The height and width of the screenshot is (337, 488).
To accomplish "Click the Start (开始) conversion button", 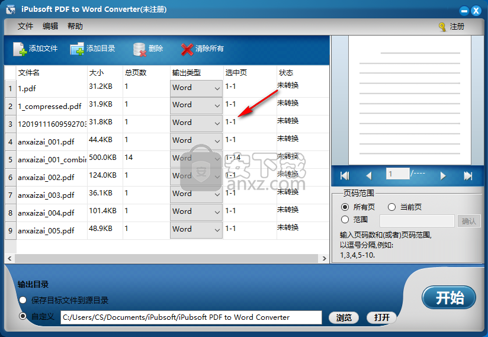I will (x=448, y=297).
